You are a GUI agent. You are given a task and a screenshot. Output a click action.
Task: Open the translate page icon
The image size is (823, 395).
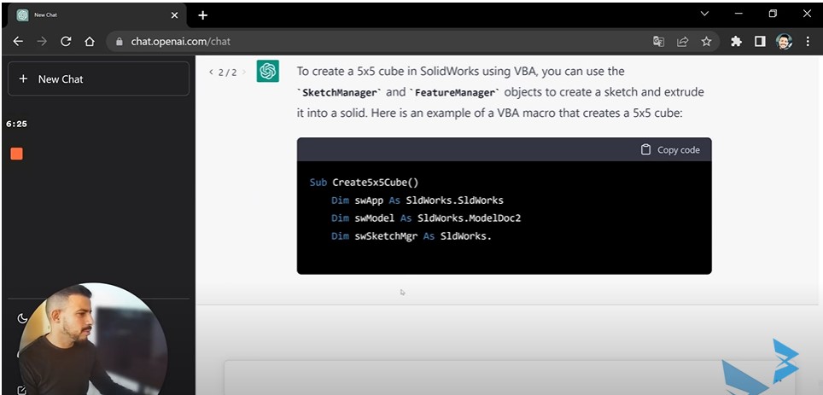658,42
